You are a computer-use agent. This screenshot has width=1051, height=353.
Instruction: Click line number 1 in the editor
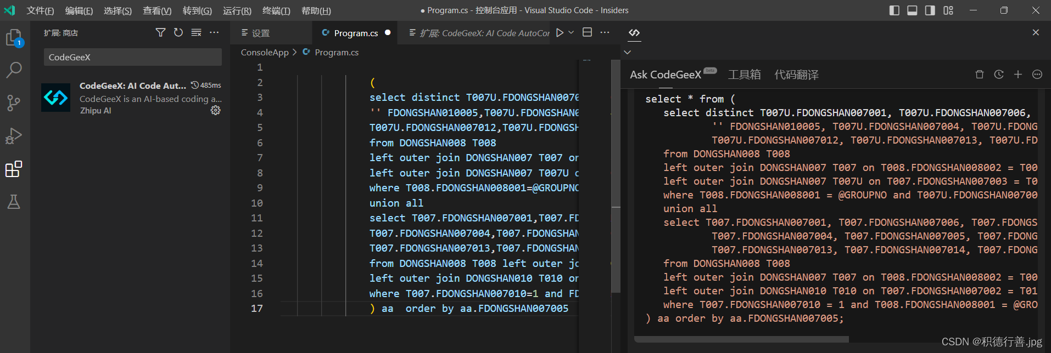(260, 67)
